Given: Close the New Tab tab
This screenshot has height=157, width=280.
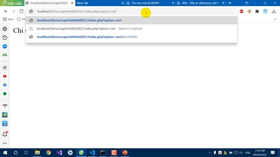Looking at the screenshot, I should point(122,3).
